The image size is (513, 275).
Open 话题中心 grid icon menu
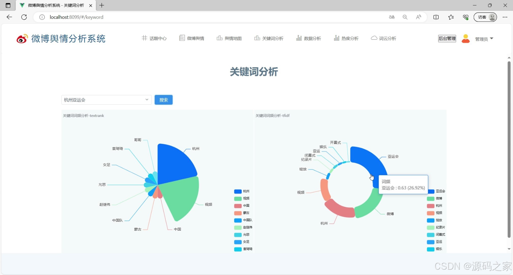point(144,38)
